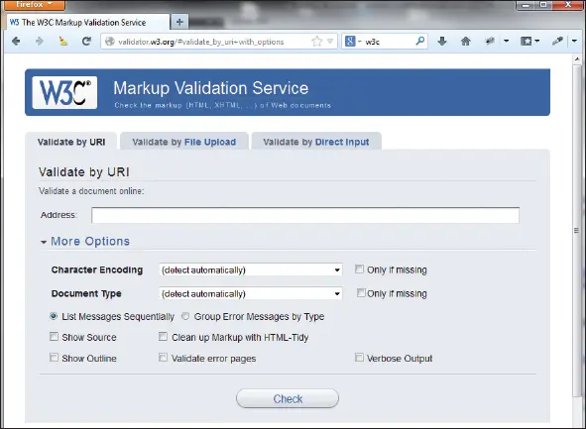Open the Character Encoding dropdown
Viewport: 586px width, 429px height.
tap(251, 269)
